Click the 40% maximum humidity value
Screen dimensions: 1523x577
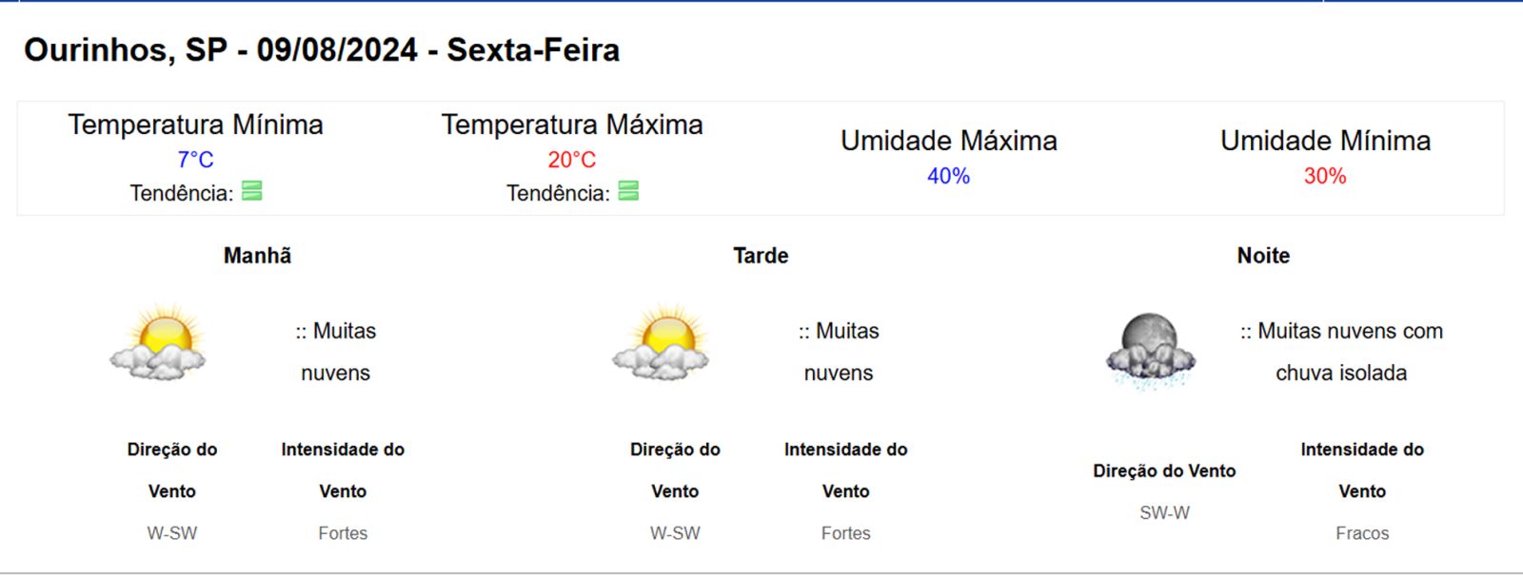(948, 176)
